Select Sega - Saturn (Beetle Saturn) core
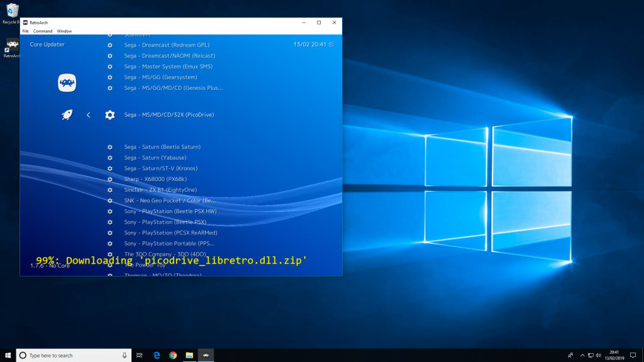The width and height of the screenshot is (644, 362). tap(162, 147)
